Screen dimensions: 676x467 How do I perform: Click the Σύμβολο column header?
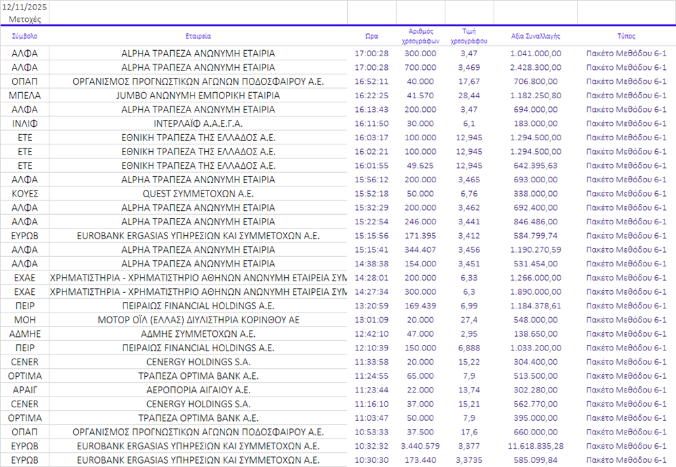pos(24,36)
